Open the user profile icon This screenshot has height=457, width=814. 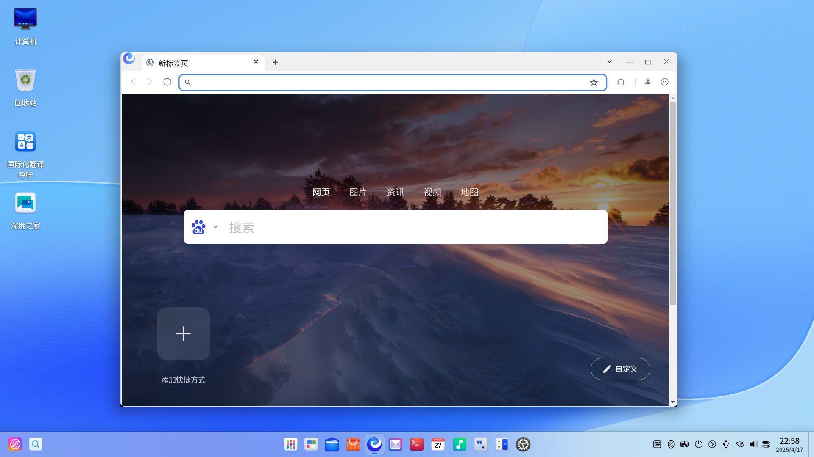[647, 82]
